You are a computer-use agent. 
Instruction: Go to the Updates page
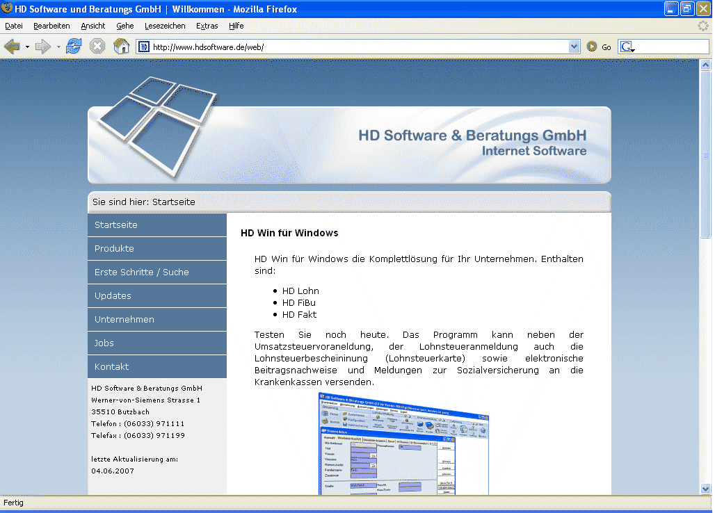click(x=157, y=296)
